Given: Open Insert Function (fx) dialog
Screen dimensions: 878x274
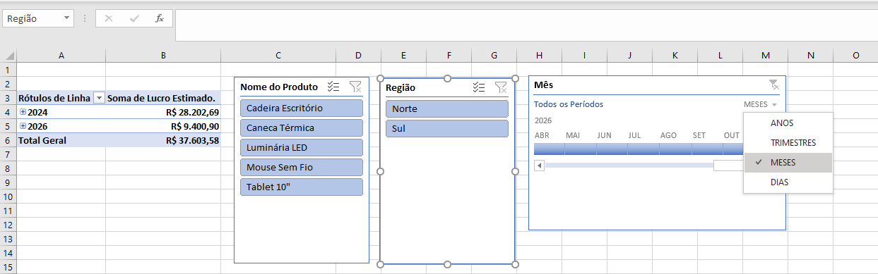Looking at the screenshot, I should pos(160,18).
